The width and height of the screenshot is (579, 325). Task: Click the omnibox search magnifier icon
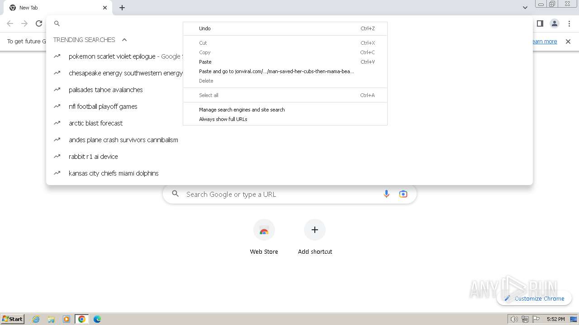point(57,23)
